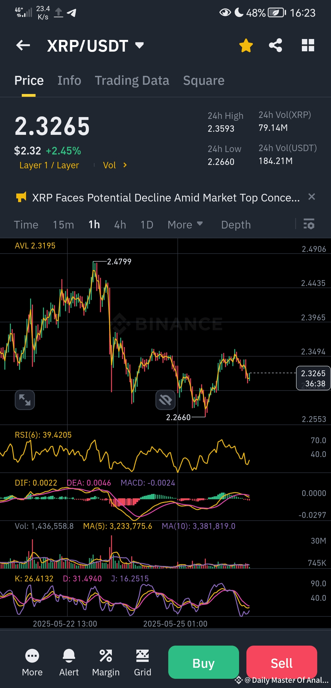Tap the 24h Vol(XRP) value 79.14M
The height and width of the screenshot is (688, 331).
273,128
